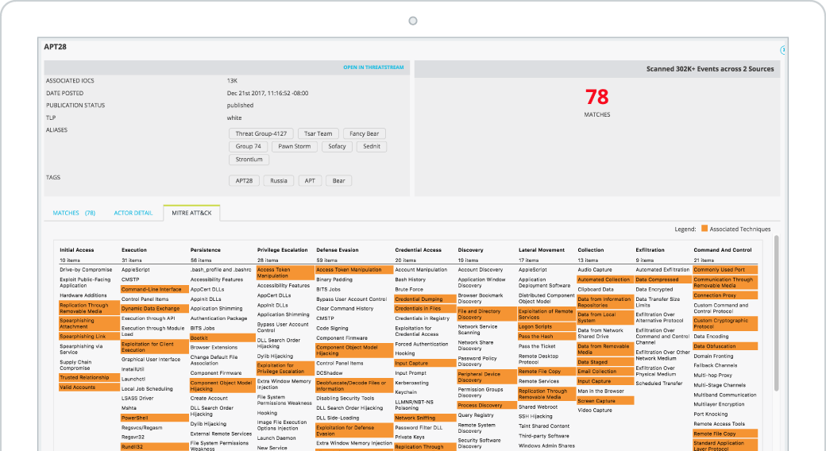The width and height of the screenshot is (826, 451).
Task: Click the Data Obfuscation technique
Action: coord(725,346)
